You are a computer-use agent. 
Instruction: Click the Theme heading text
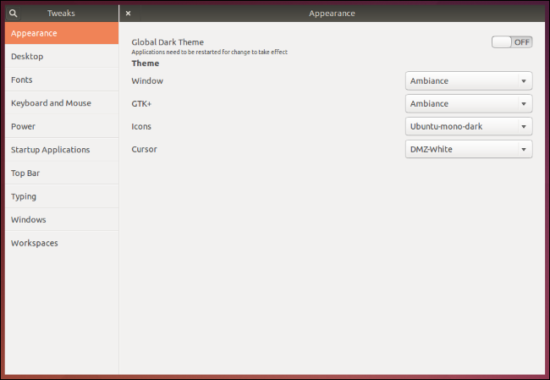[x=146, y=63]
